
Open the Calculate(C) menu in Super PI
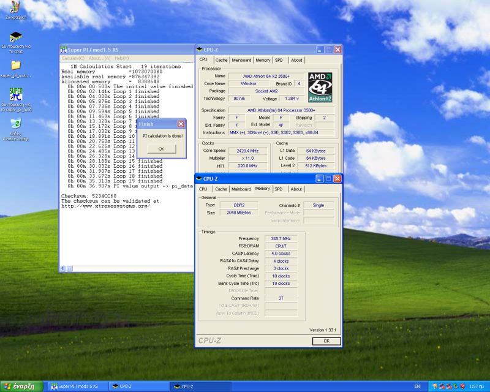coord(73,58)
